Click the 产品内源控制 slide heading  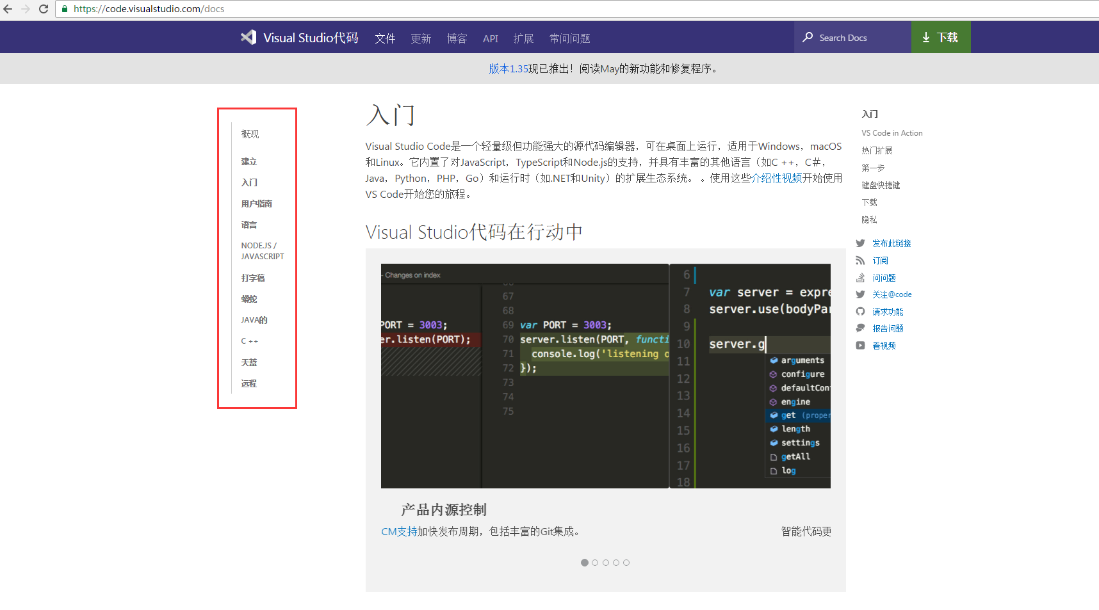[444, 510]
